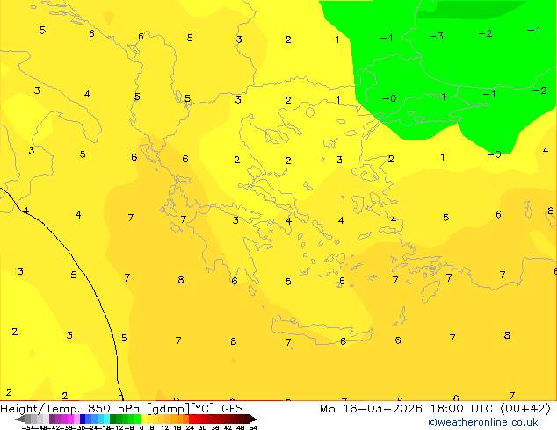Click the '(00+42)' forecast offset text
Screen dimensions: 557x430
(x=525, y=409)
